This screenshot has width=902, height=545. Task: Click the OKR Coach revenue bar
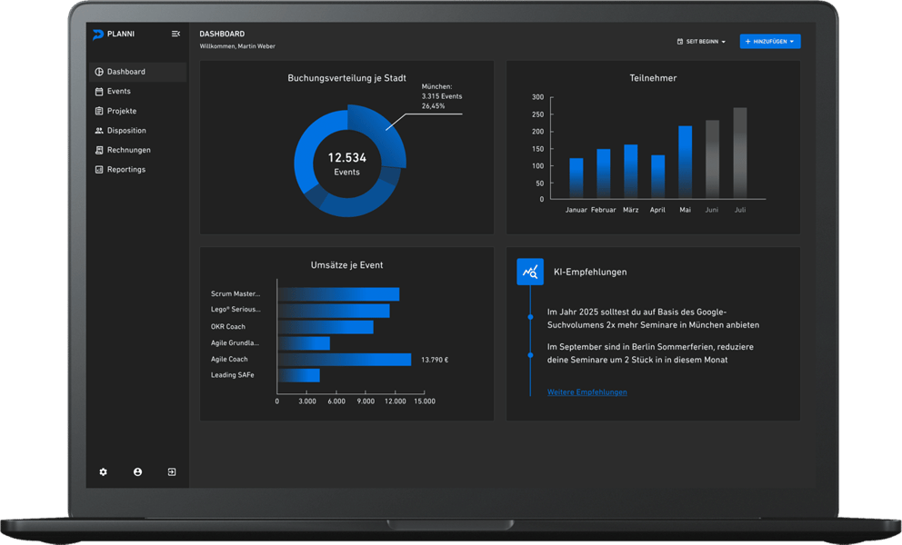pyautogui.click(x=326, y=327)
